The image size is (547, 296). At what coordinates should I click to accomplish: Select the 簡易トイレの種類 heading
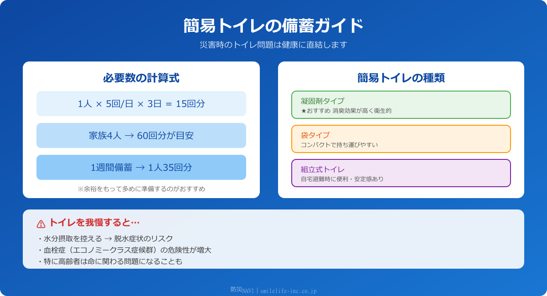pos(401,78)
